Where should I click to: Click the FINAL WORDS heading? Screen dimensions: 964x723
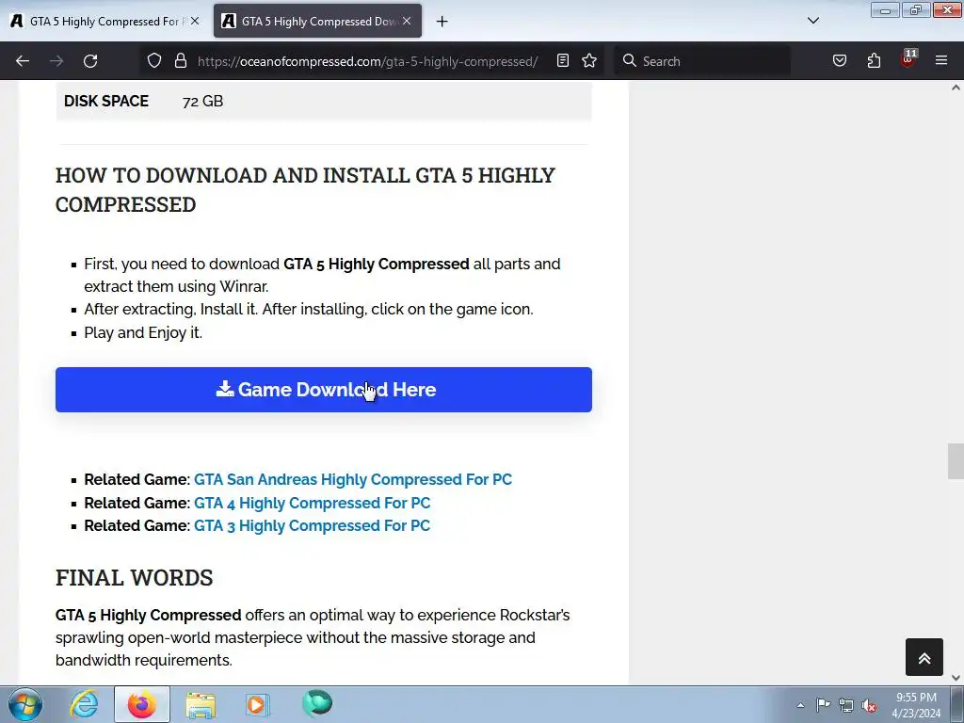(134, 578)
